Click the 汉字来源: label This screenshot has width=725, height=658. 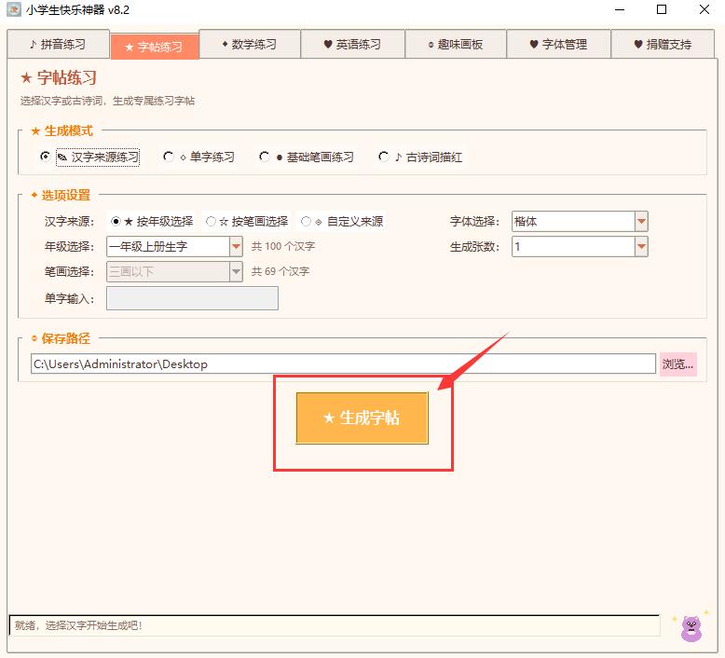click(x=69, y=222)
